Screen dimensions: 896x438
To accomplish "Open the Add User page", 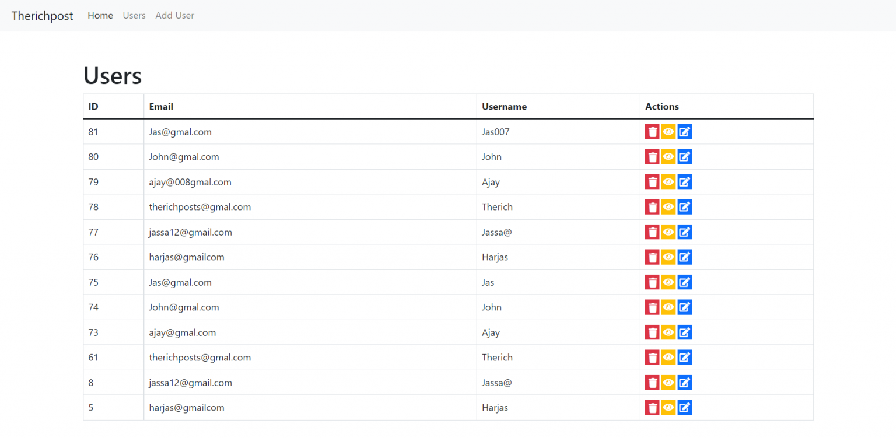I will pos(174,16).
